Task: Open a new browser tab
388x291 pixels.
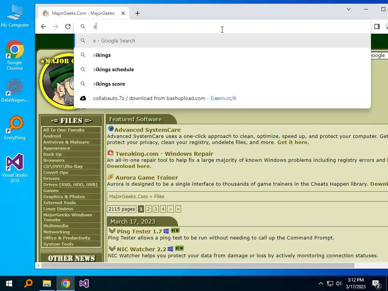Action: click(138, 13)
